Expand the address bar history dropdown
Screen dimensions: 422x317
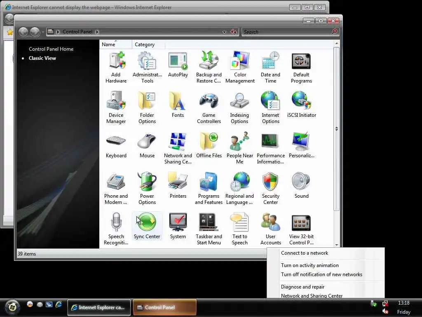click(224, 32)
